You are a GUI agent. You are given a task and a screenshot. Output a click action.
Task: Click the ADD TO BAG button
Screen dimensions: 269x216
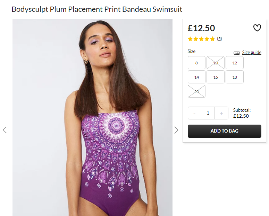pos(224,131)
